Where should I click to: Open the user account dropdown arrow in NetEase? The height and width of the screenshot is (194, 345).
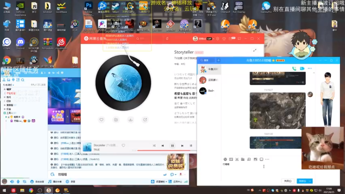pos(213,39)
